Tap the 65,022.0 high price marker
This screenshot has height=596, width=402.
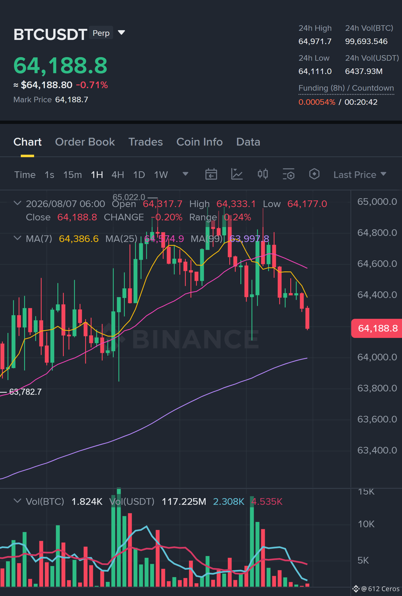point(129,197)
